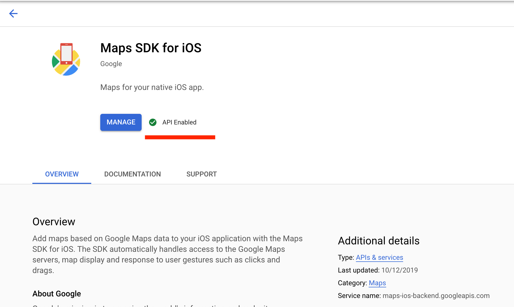The image size is (514, 307).
Task: Click the API Enabled status text
Action: pos(179,122)
